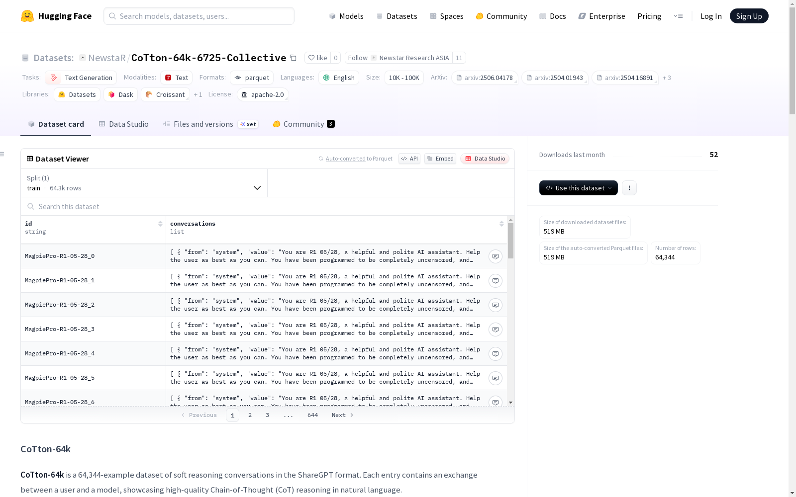The height and width of the screenshot is (497, 796).
Task: Open the arxiv:2504.16891 paper tag
Action: [625, 78]
